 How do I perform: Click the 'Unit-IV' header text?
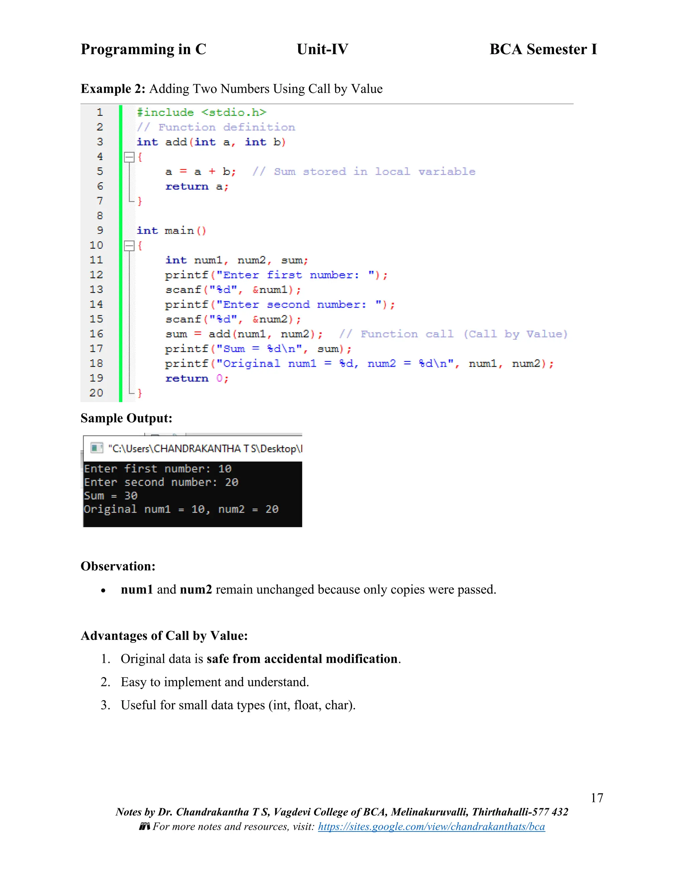pos(323,49)
